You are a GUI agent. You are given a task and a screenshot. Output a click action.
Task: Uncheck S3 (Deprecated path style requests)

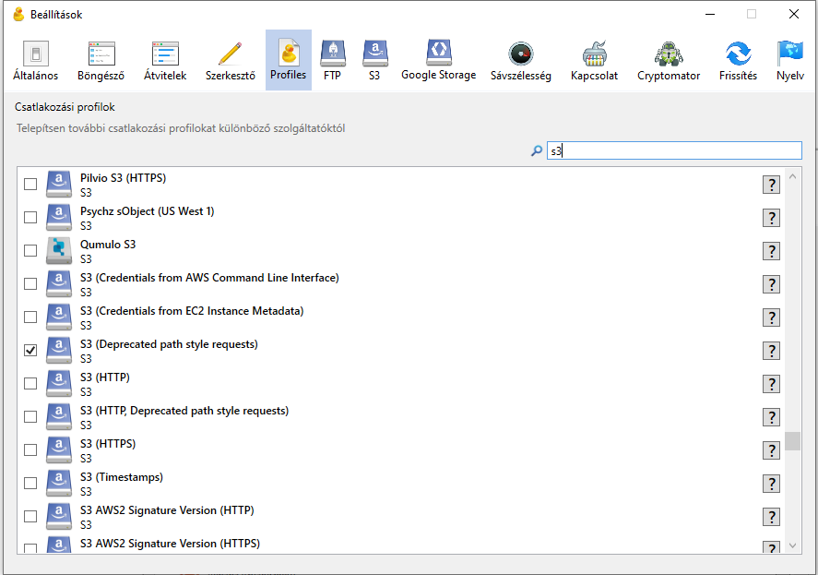(30, 351)
